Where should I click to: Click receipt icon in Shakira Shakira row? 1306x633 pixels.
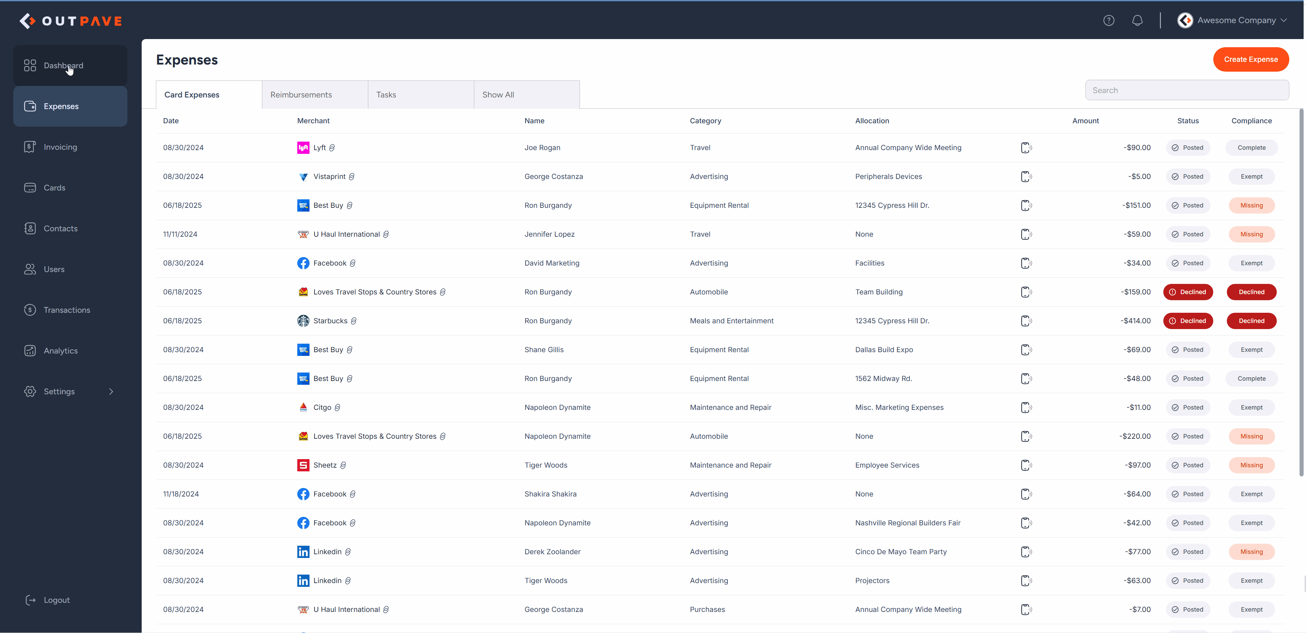coord(1026,494)
